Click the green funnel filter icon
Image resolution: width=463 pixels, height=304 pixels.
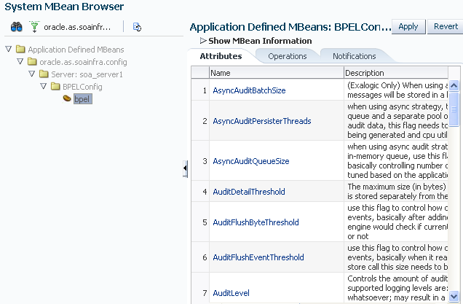tap(33, 26)
